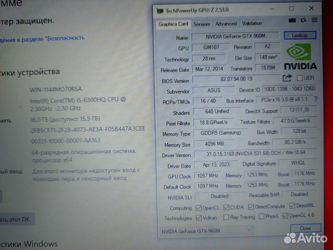Toggle the OpenGL 4.6 checkbox

click(x=285, y=216)
